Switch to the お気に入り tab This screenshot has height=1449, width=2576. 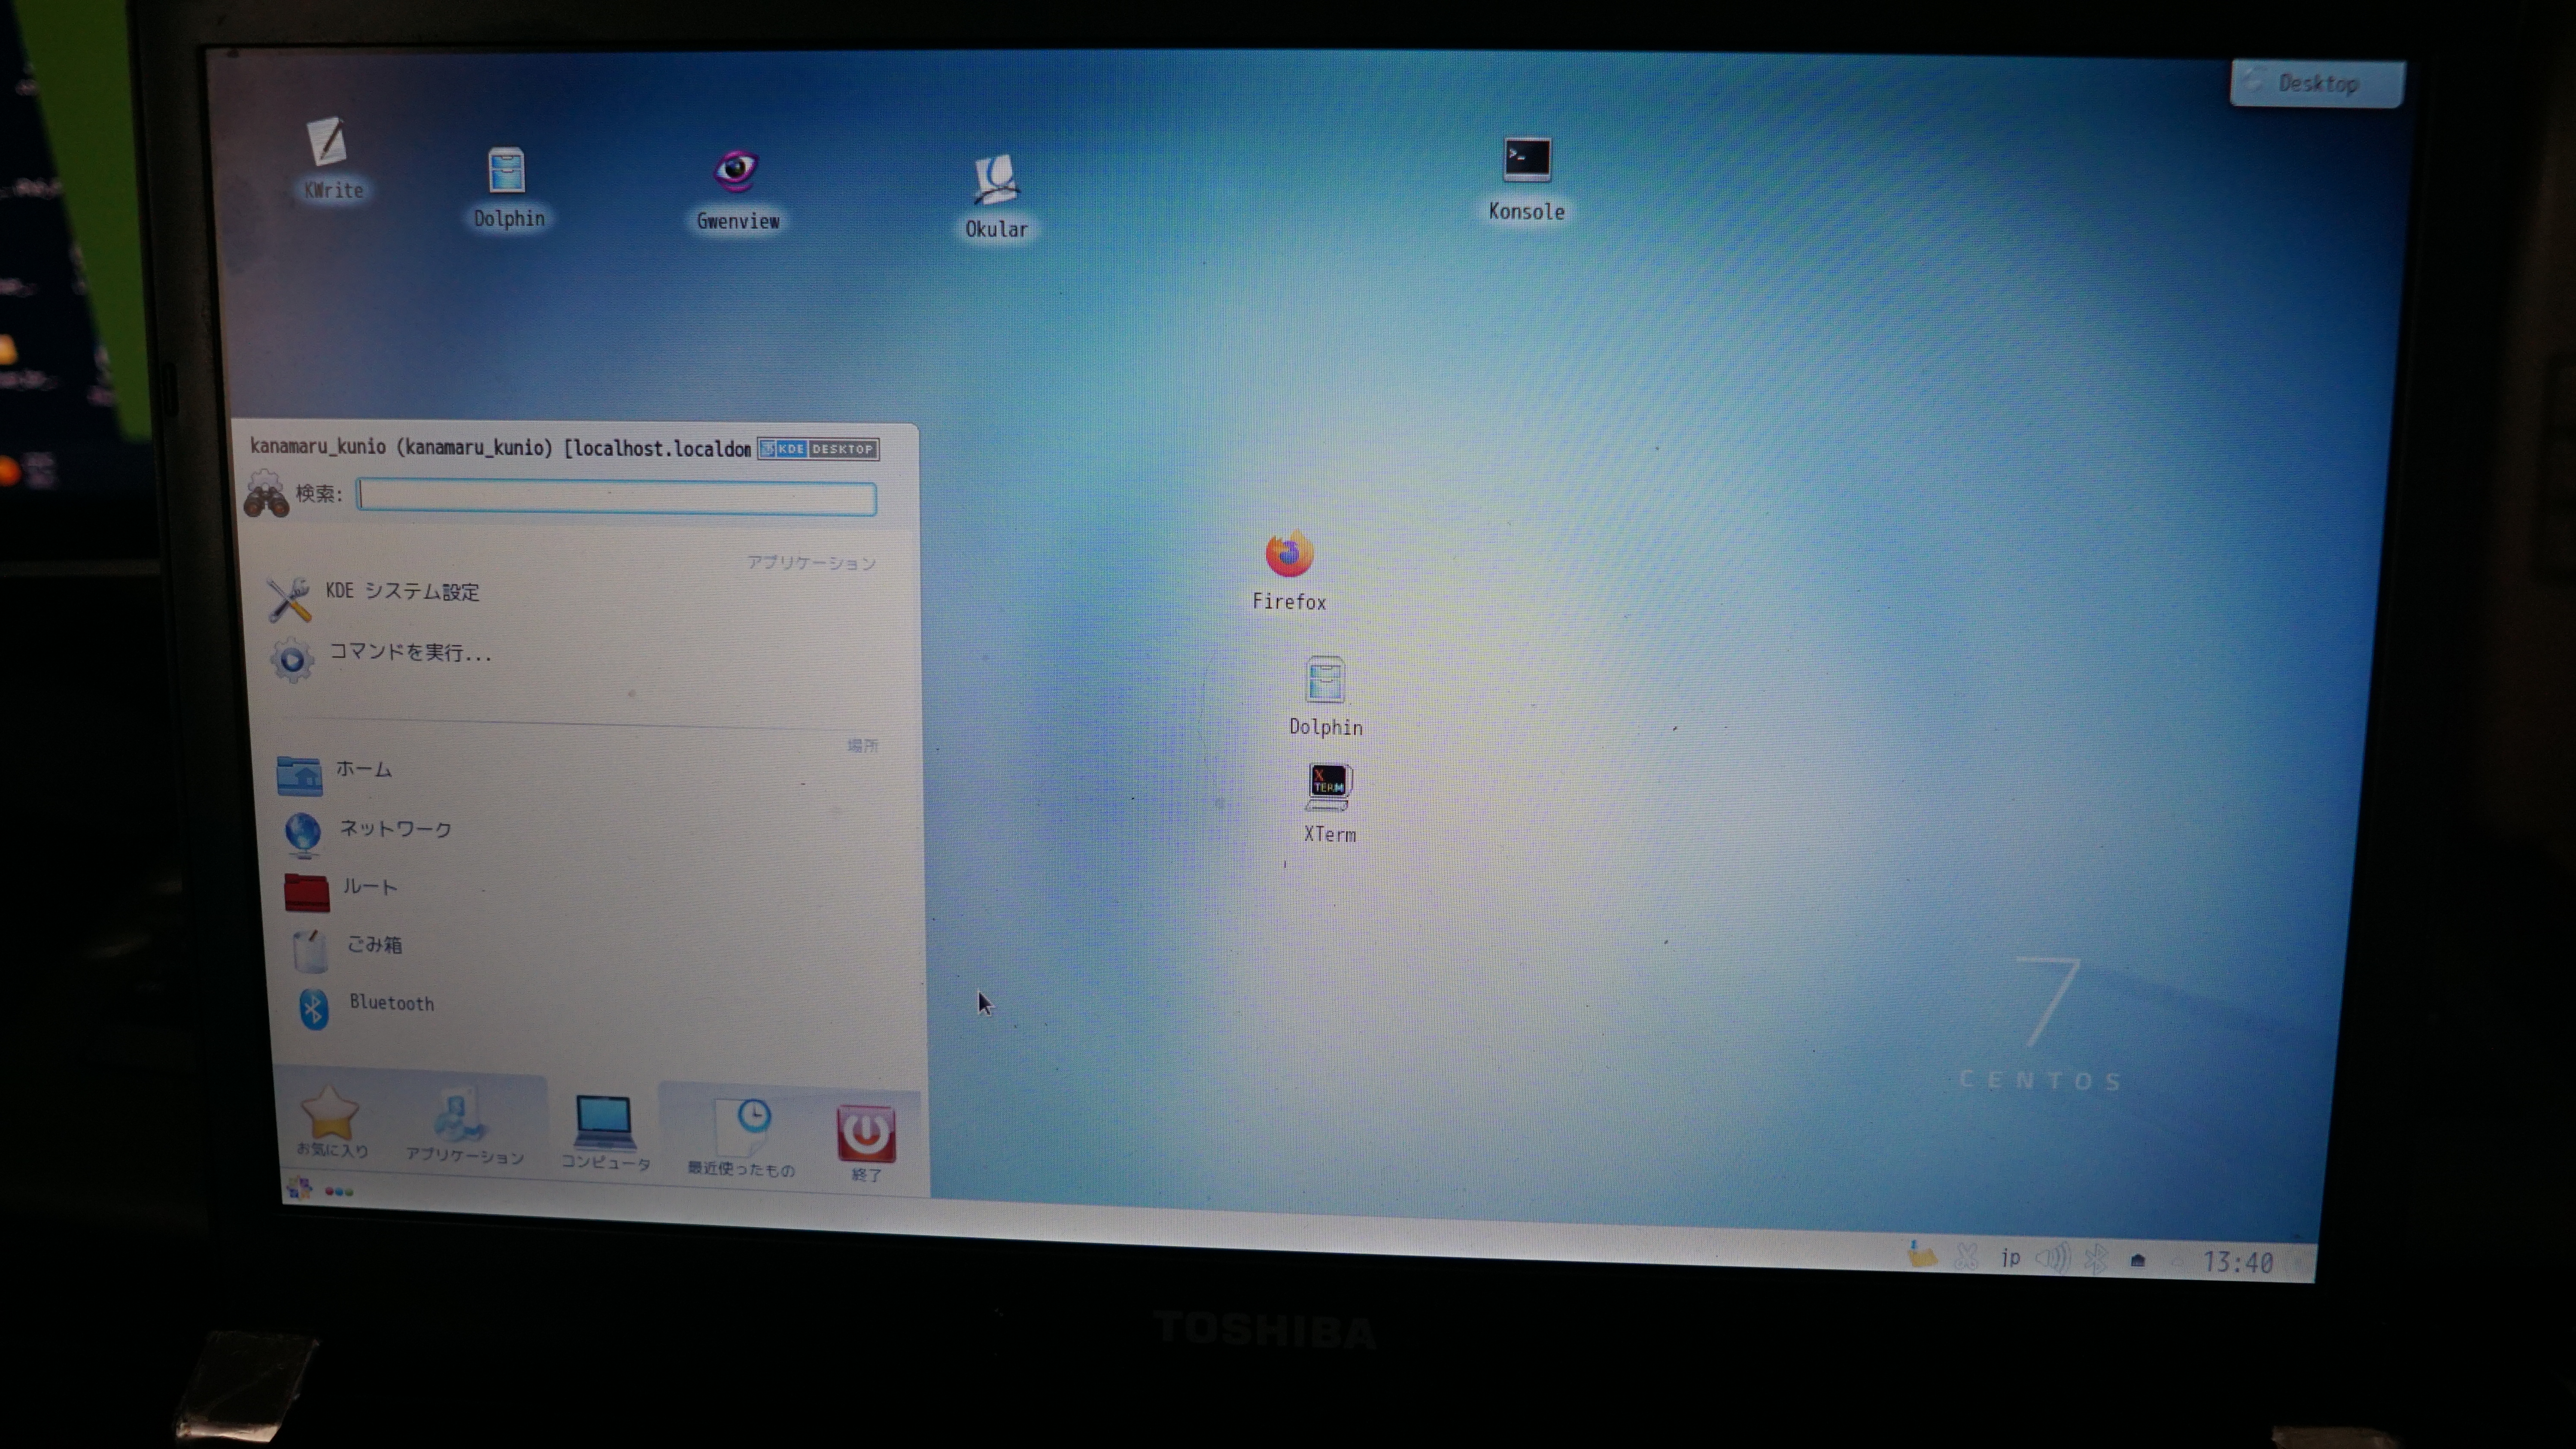coord(332,1122)
